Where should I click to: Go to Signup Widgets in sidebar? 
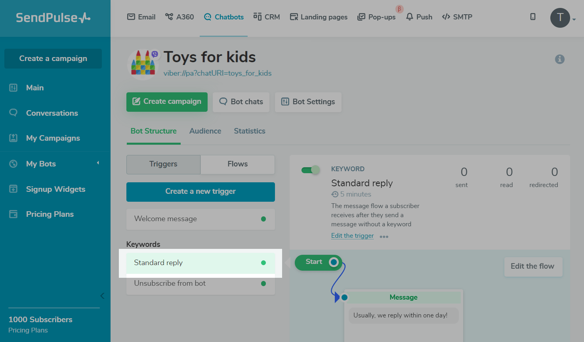55,189
